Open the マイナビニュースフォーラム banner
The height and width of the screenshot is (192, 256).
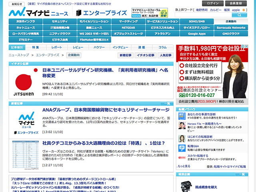point(150,12)
